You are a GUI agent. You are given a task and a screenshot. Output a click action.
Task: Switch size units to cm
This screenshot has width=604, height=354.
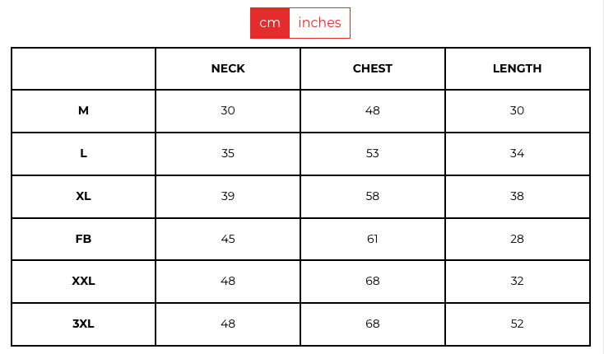pyautogui.click(x=270, y=23)
